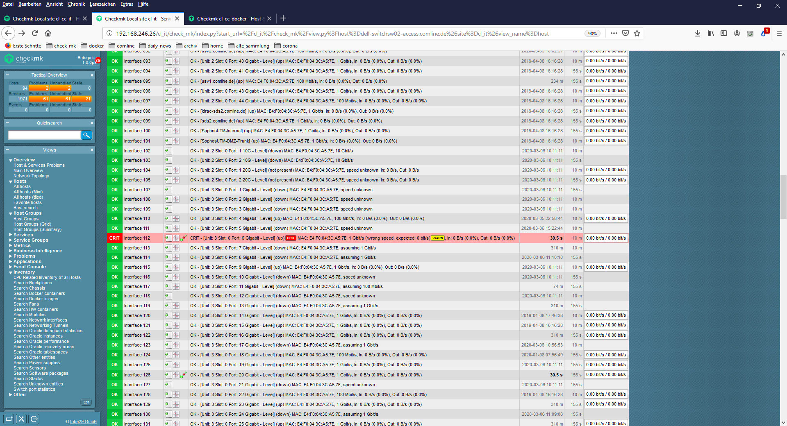Click inside the Quicksearch text field
This screenshot has width=787, height=426.
(44, 135)
